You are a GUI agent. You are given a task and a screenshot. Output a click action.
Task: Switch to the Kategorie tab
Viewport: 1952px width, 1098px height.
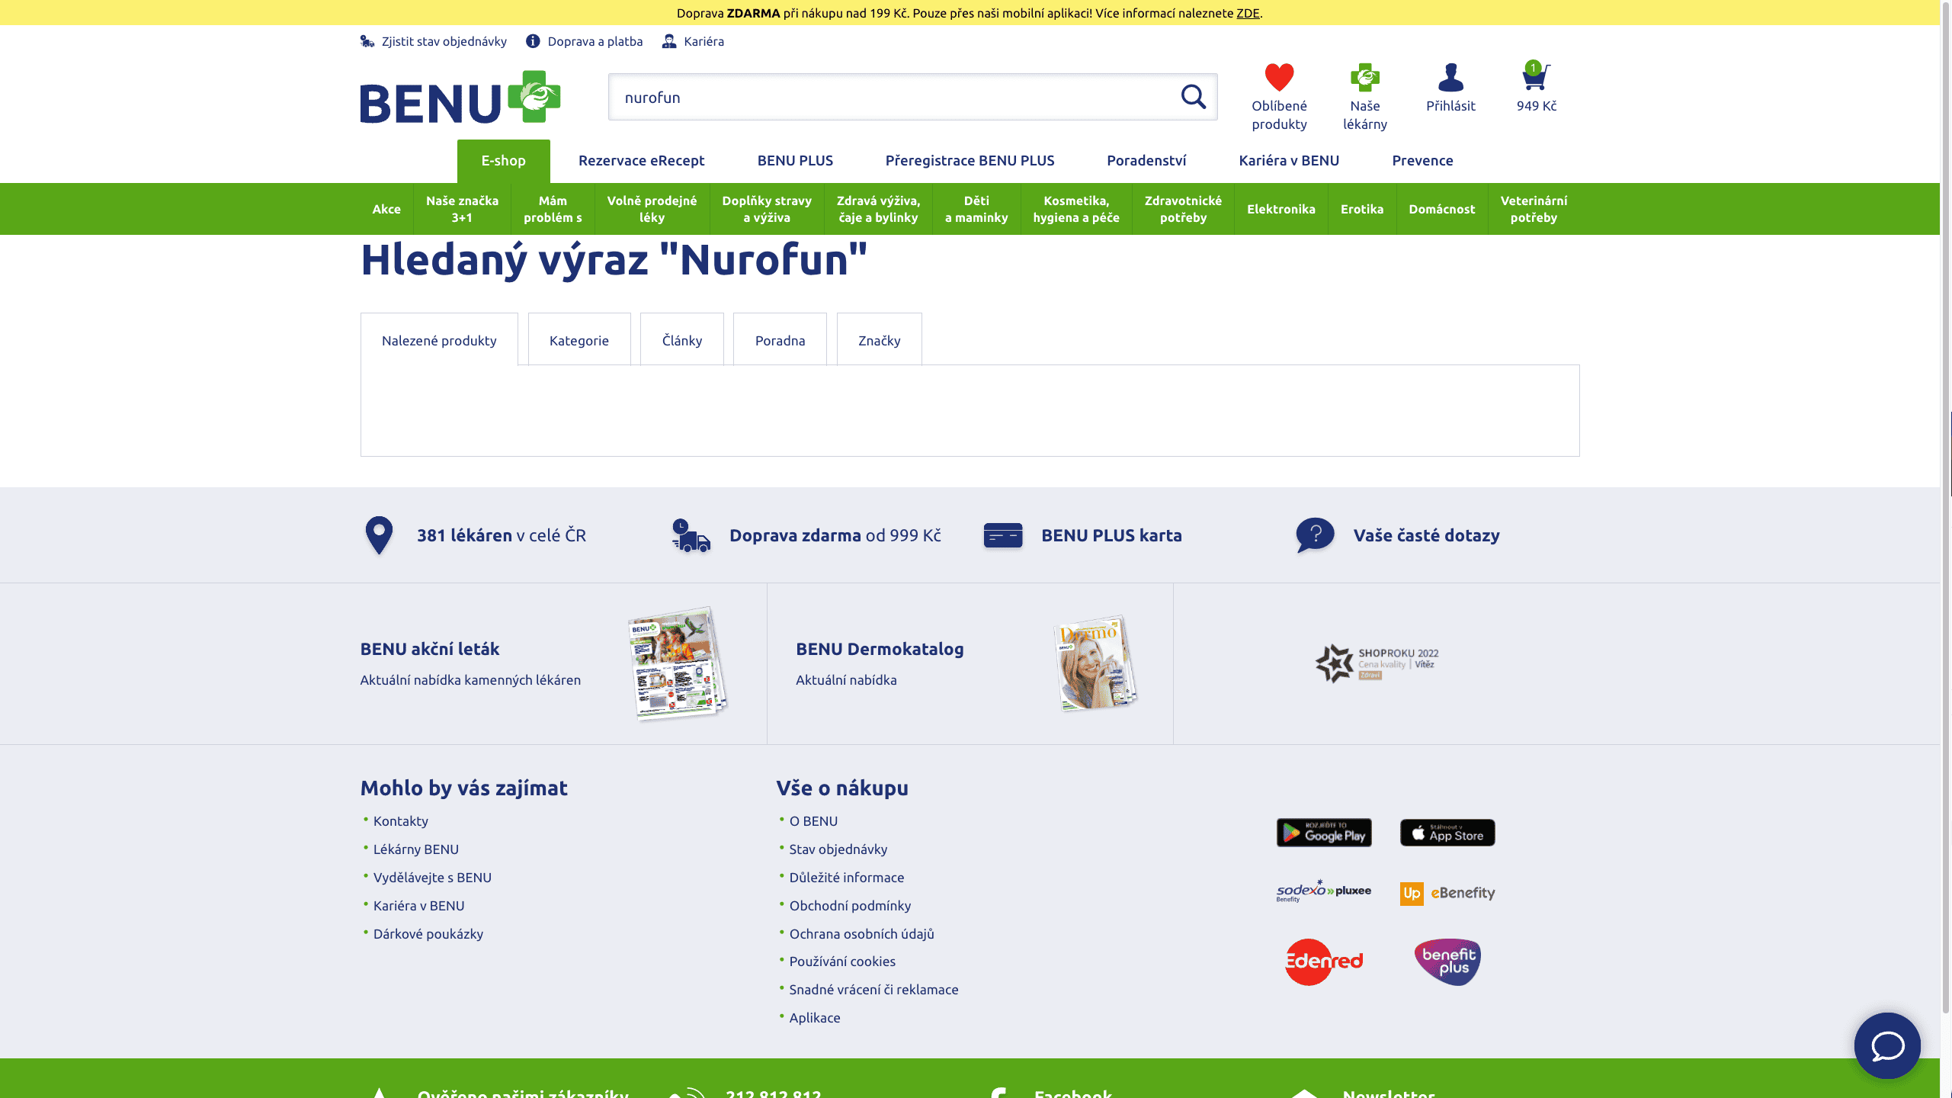579,340
